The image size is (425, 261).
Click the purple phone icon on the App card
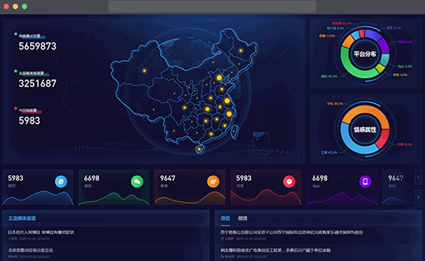(365, 181)
